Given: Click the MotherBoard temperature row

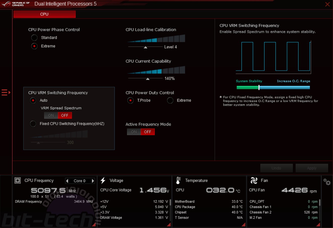Looking at the screenshot, I should pyautogui.click(x=209, y=202).
